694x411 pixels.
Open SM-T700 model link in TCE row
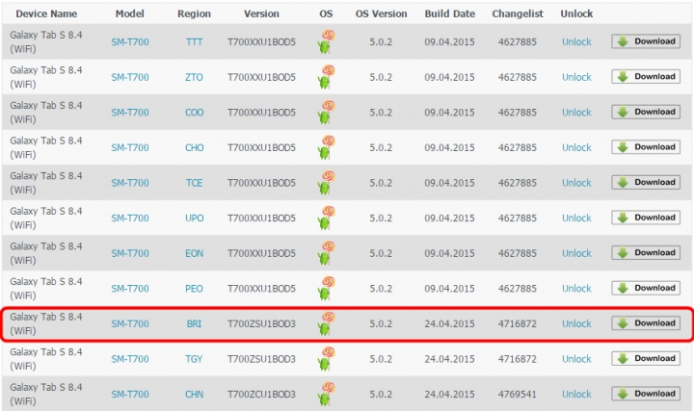coord(130,183)
